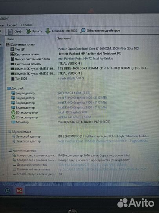Open the Сервис menu
Image resolution: width=159 pixels, height=213 pixels.
[12, 25]
